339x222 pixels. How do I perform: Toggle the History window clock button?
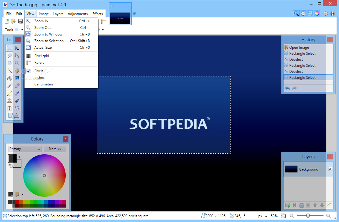click(303, 14)
